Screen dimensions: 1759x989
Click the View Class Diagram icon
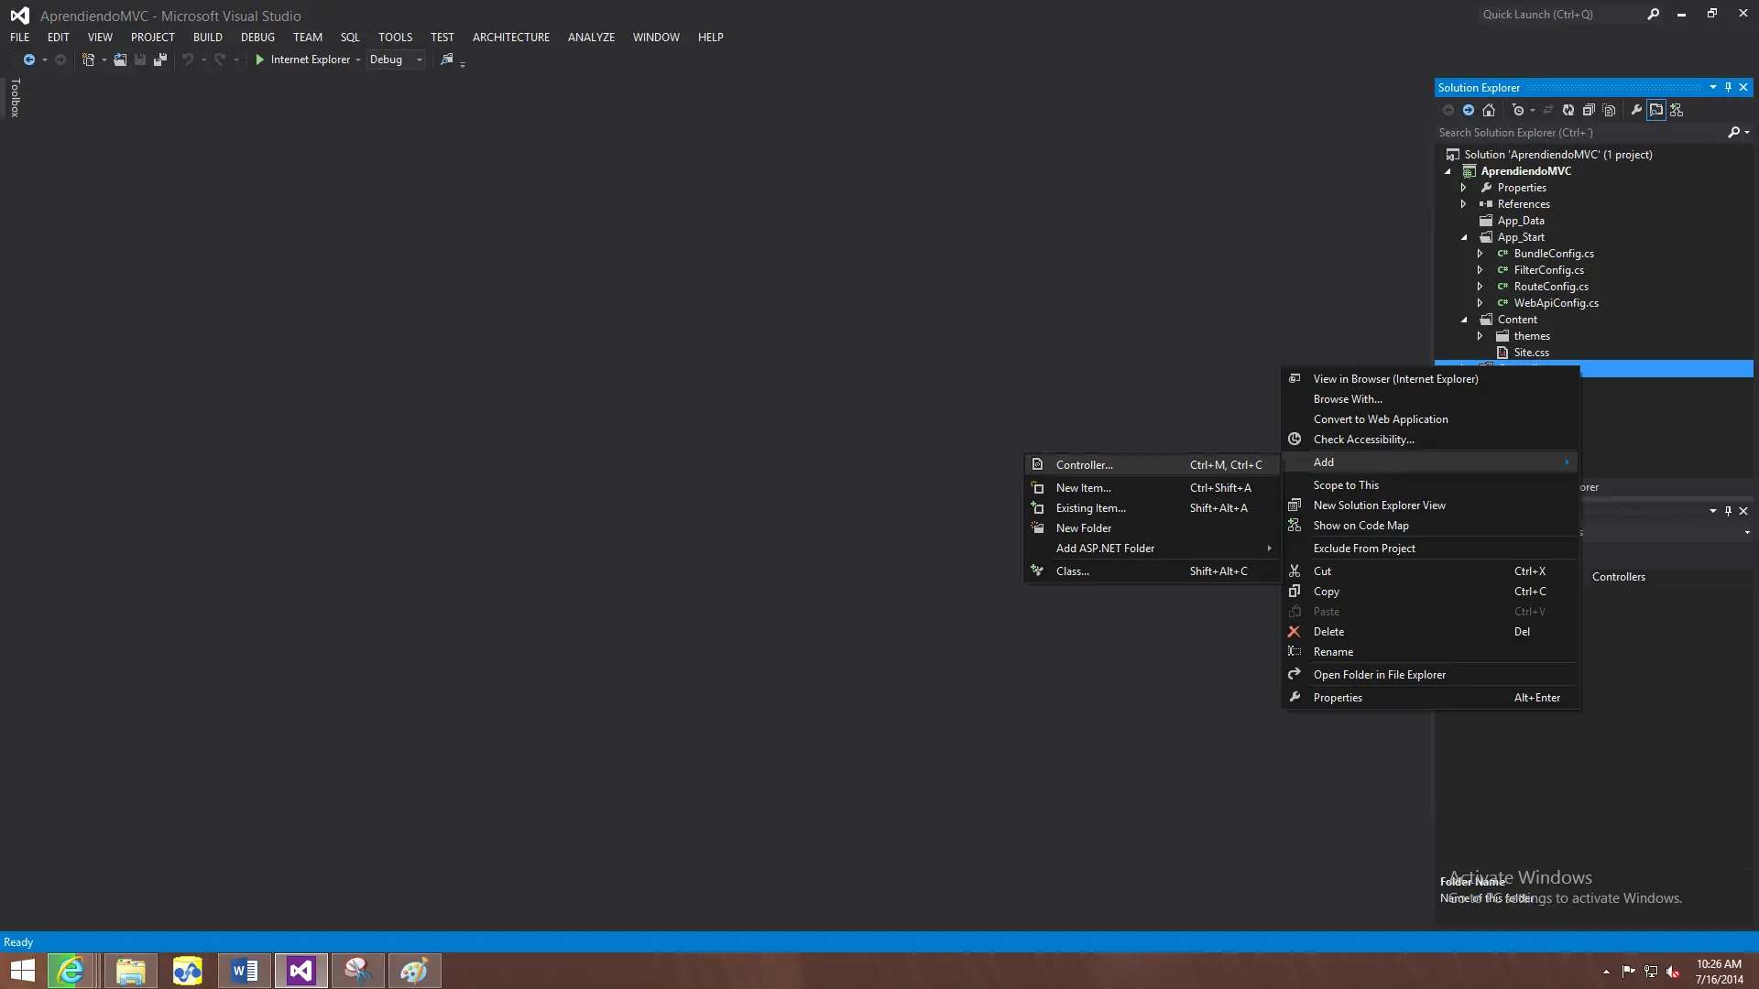coord(1677,110)
